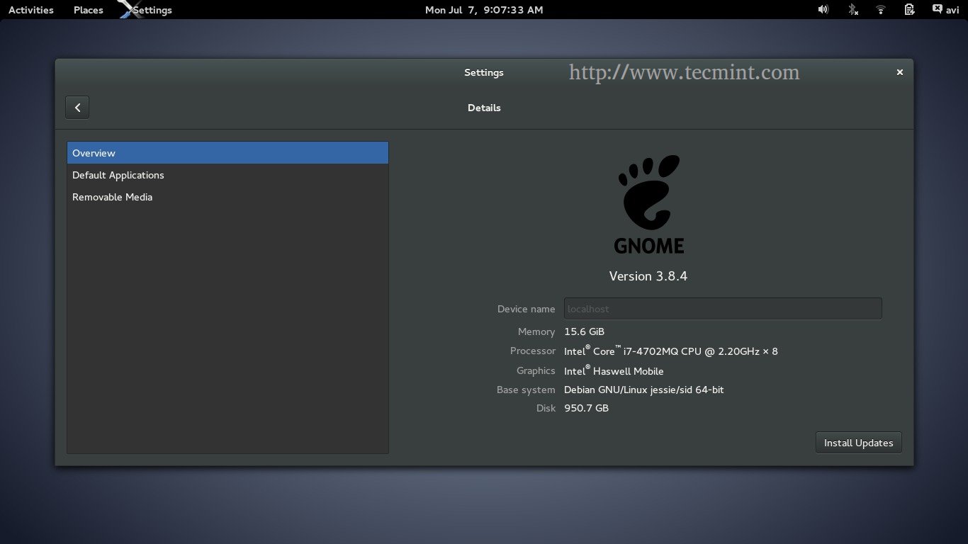Open the avi user menu
Viewport: 968px width, 544px height.
coord(952,10)
